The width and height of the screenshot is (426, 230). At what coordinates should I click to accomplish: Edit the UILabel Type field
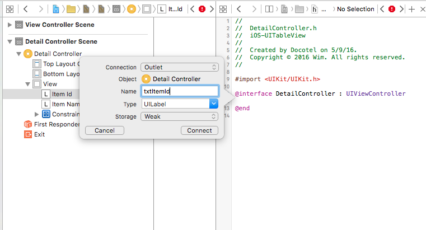[x=176, y=104]
